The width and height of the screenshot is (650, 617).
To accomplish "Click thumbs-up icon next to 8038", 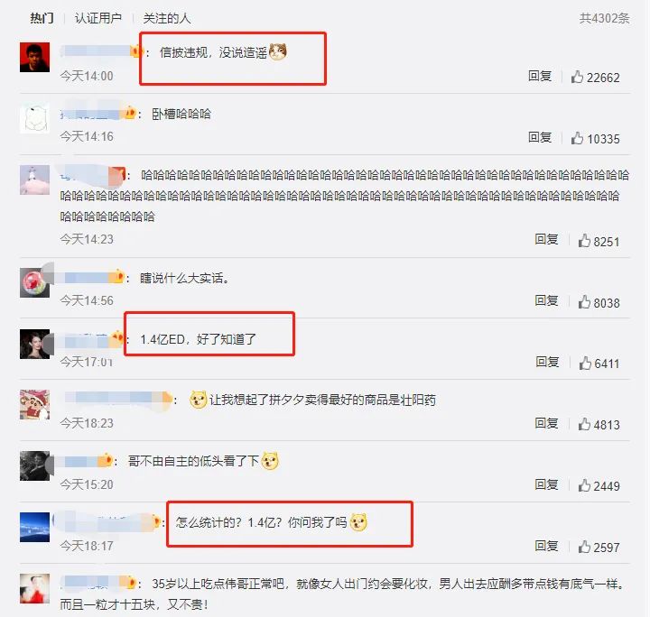I will click(x=584, y=302).
